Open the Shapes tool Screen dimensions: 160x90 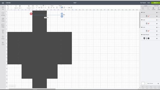(3, 37)
